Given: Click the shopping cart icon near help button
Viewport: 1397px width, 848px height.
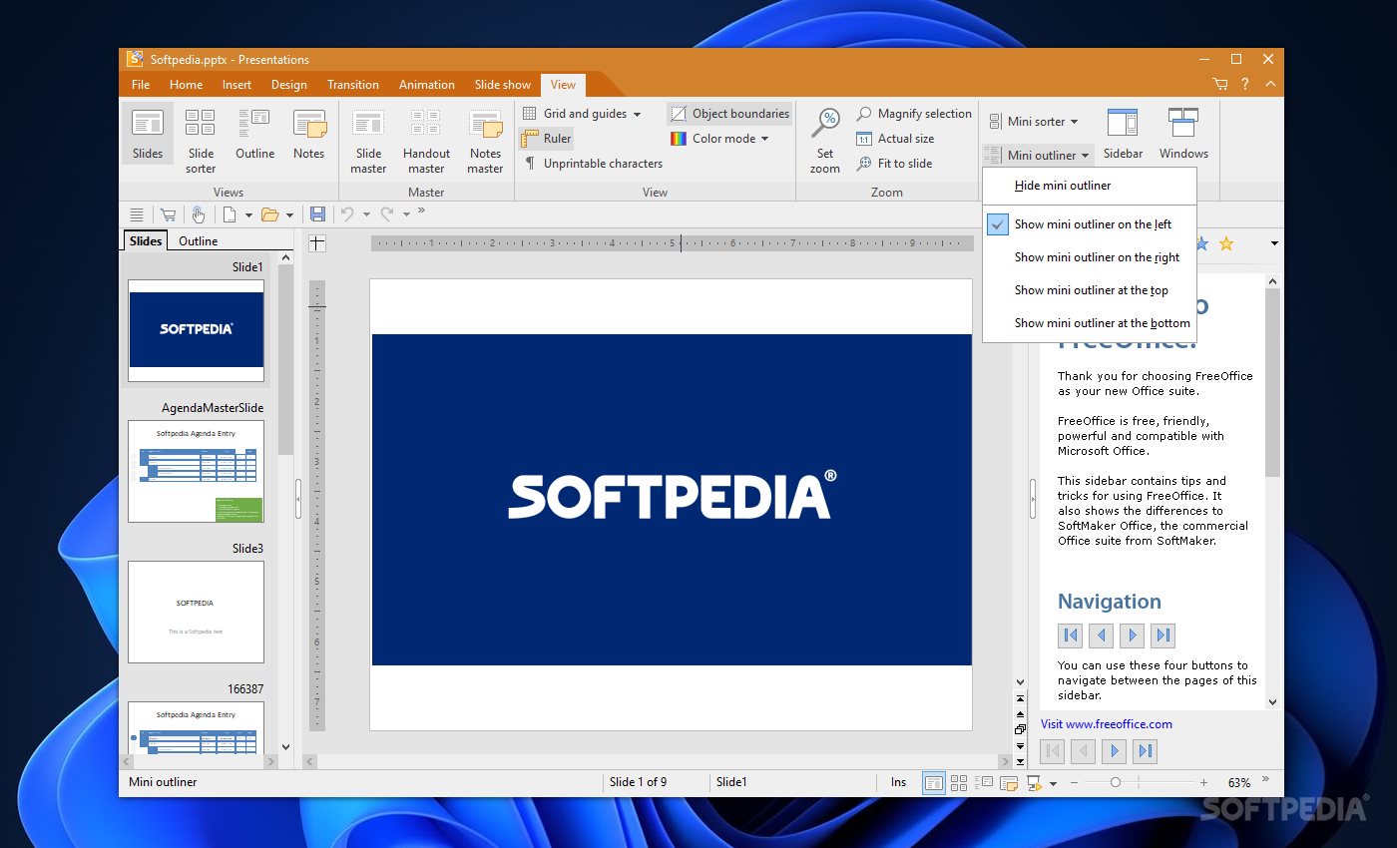Looking at the screenshot, I should [x=1220, y=85].
